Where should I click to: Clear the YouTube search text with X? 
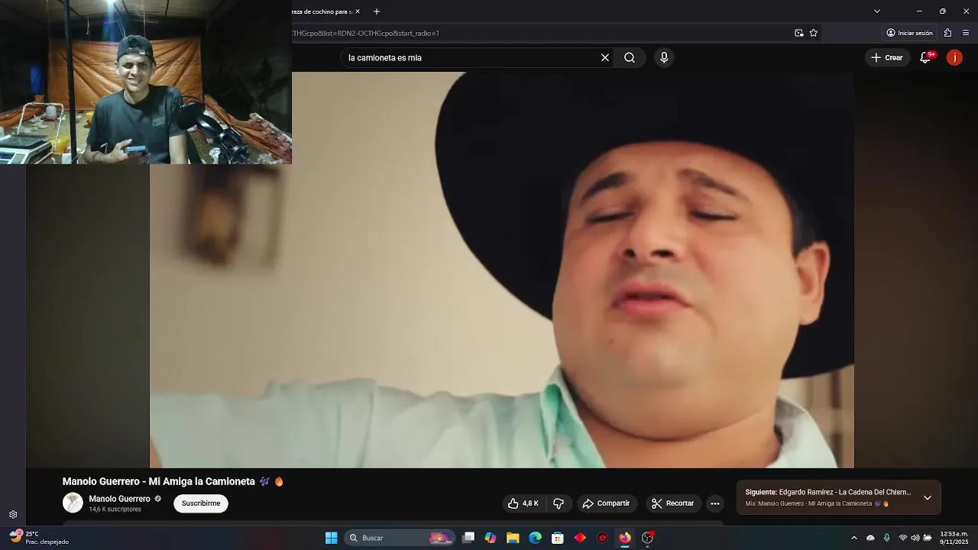[x=605, y=57]
